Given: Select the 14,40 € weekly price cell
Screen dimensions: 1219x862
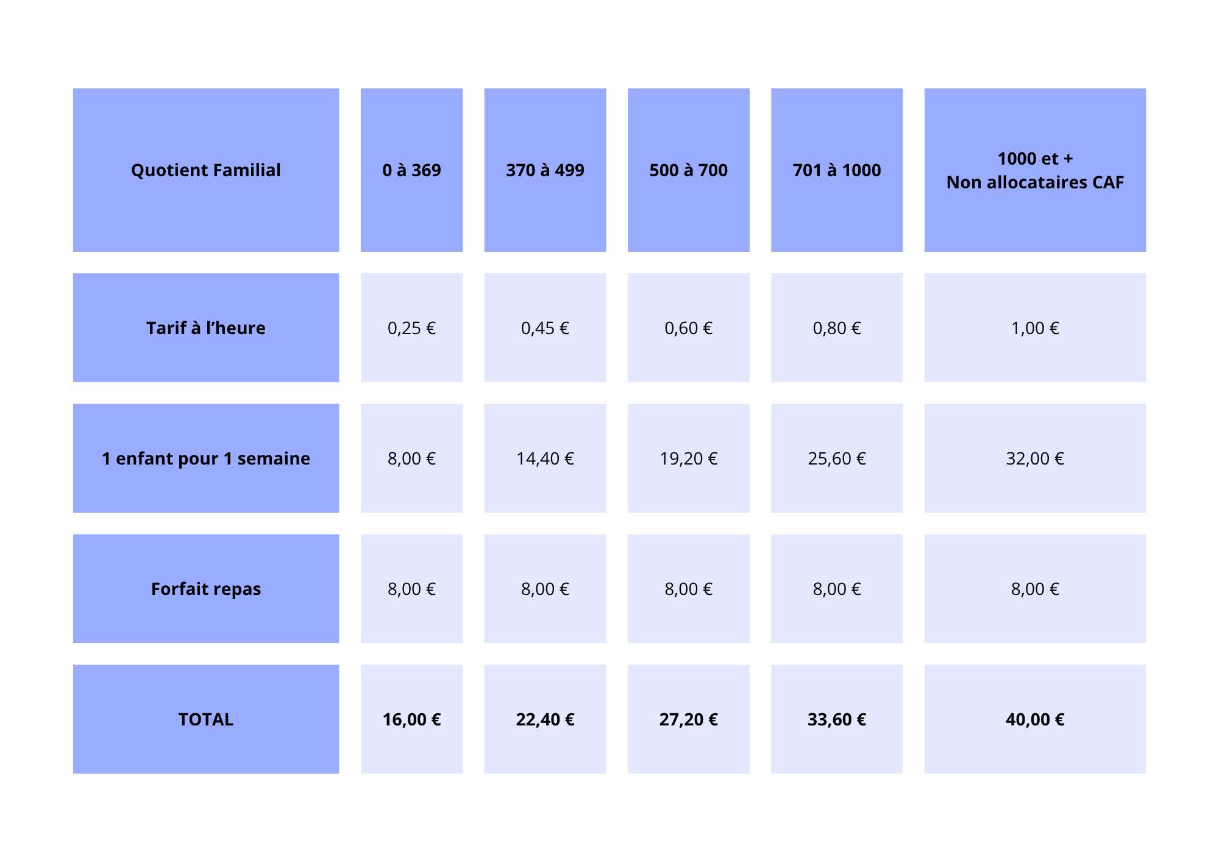Looking at the screenshot, I should [x=545, y=458].
